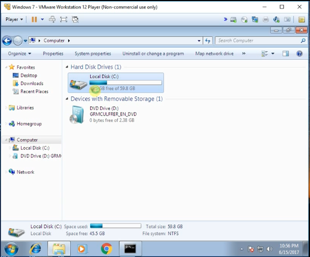Click the File system NTFS value
The height and width of the screenshot is (257, 310).
pyautogui.click(x=173, y=234)
